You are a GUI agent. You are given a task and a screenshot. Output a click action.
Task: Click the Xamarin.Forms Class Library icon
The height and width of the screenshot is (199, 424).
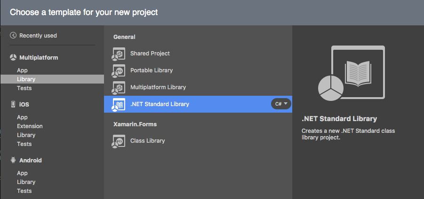point(118,141)
